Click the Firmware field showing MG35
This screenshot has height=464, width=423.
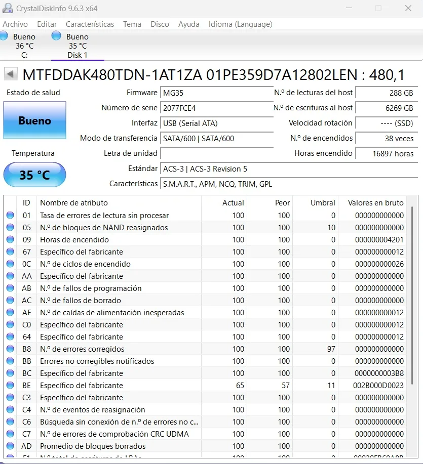pyautogui.click(x=216, y=93)
